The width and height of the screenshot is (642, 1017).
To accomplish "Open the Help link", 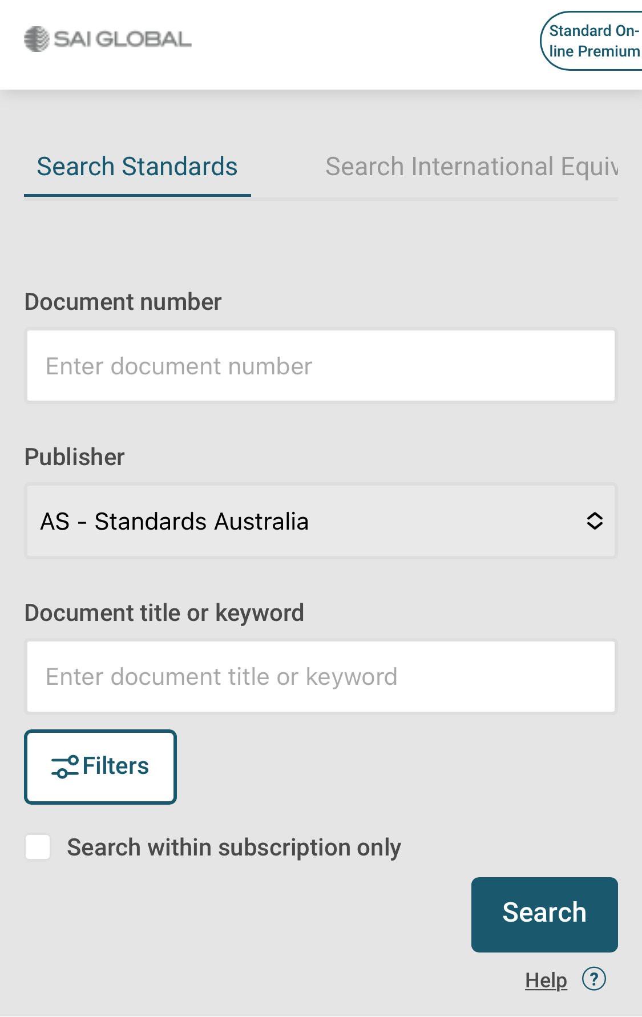I will pos(546,980).
